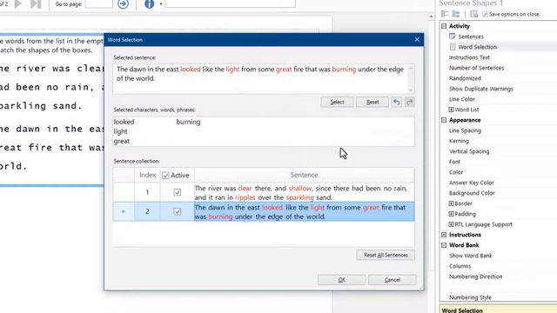The image size is (557, 313).
Task: Select the Color property under Appearance
Action: pos(456,172)
